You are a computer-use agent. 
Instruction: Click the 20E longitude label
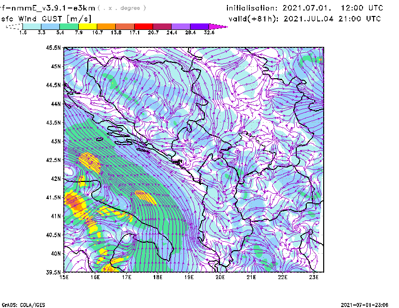click(x=220, y=277)
